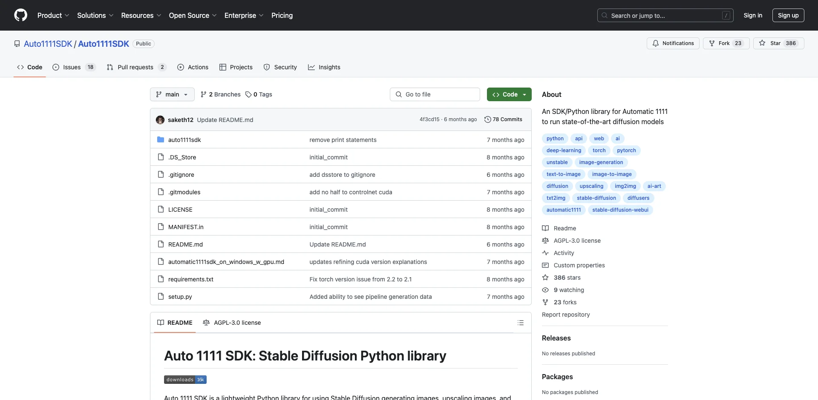Open the Insights tab
818x400 pixels.
[324, 67]
